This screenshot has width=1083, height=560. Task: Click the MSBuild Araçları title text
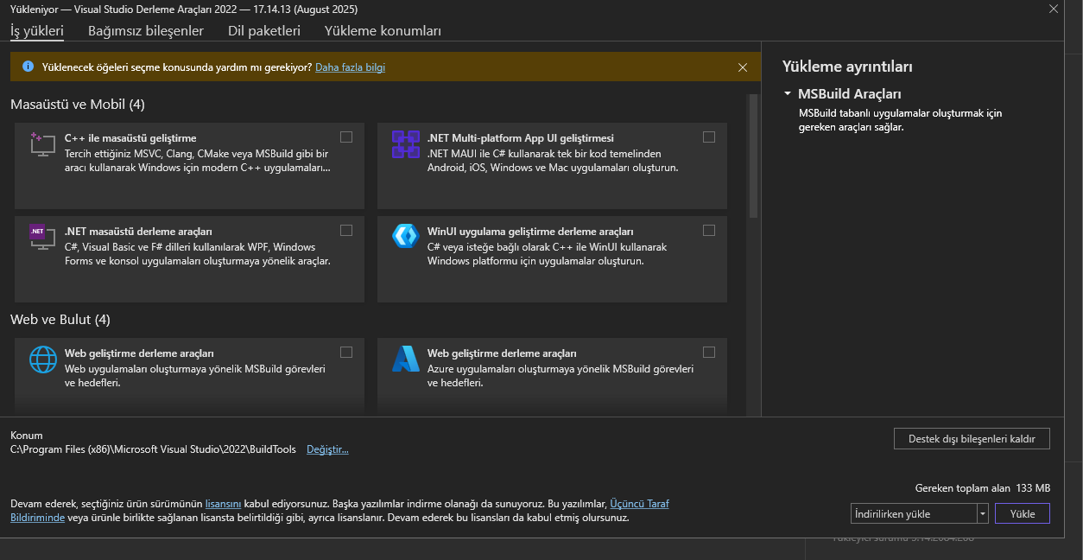pos(849,93)
